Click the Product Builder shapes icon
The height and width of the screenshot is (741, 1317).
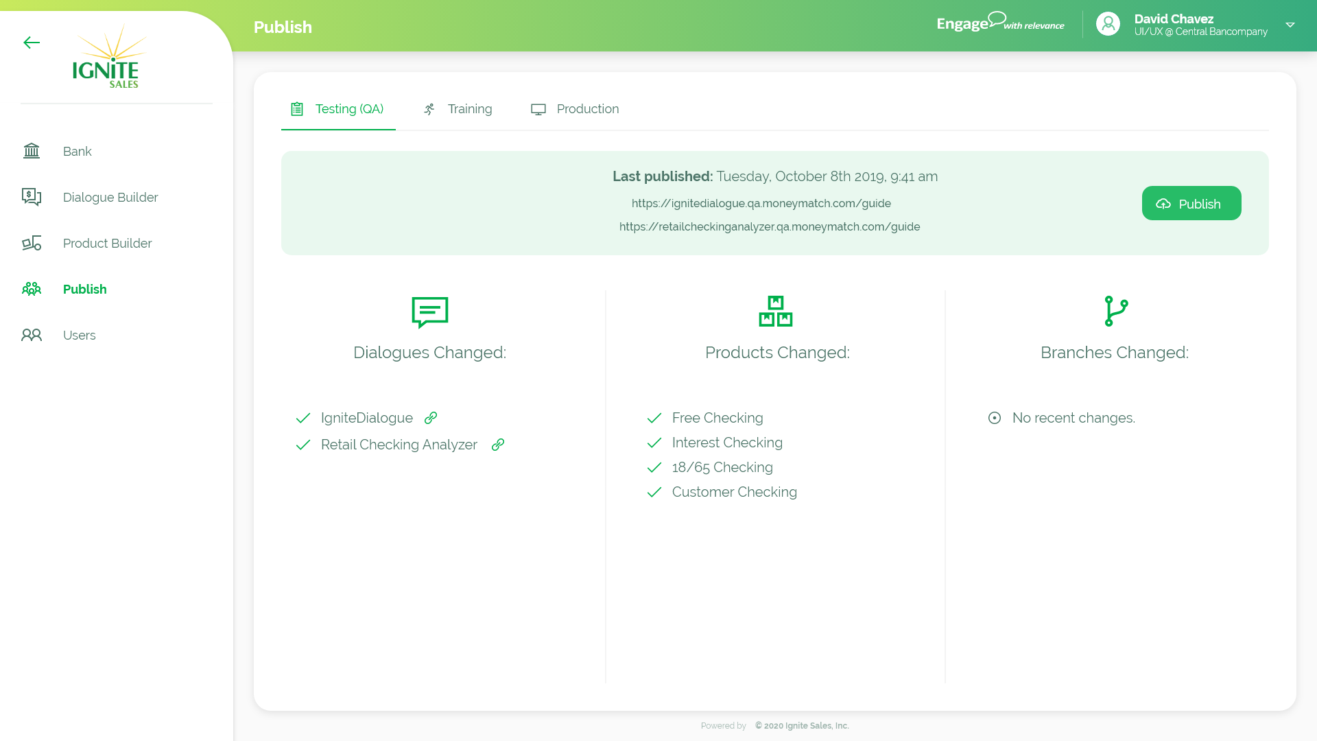pos(32,243)
